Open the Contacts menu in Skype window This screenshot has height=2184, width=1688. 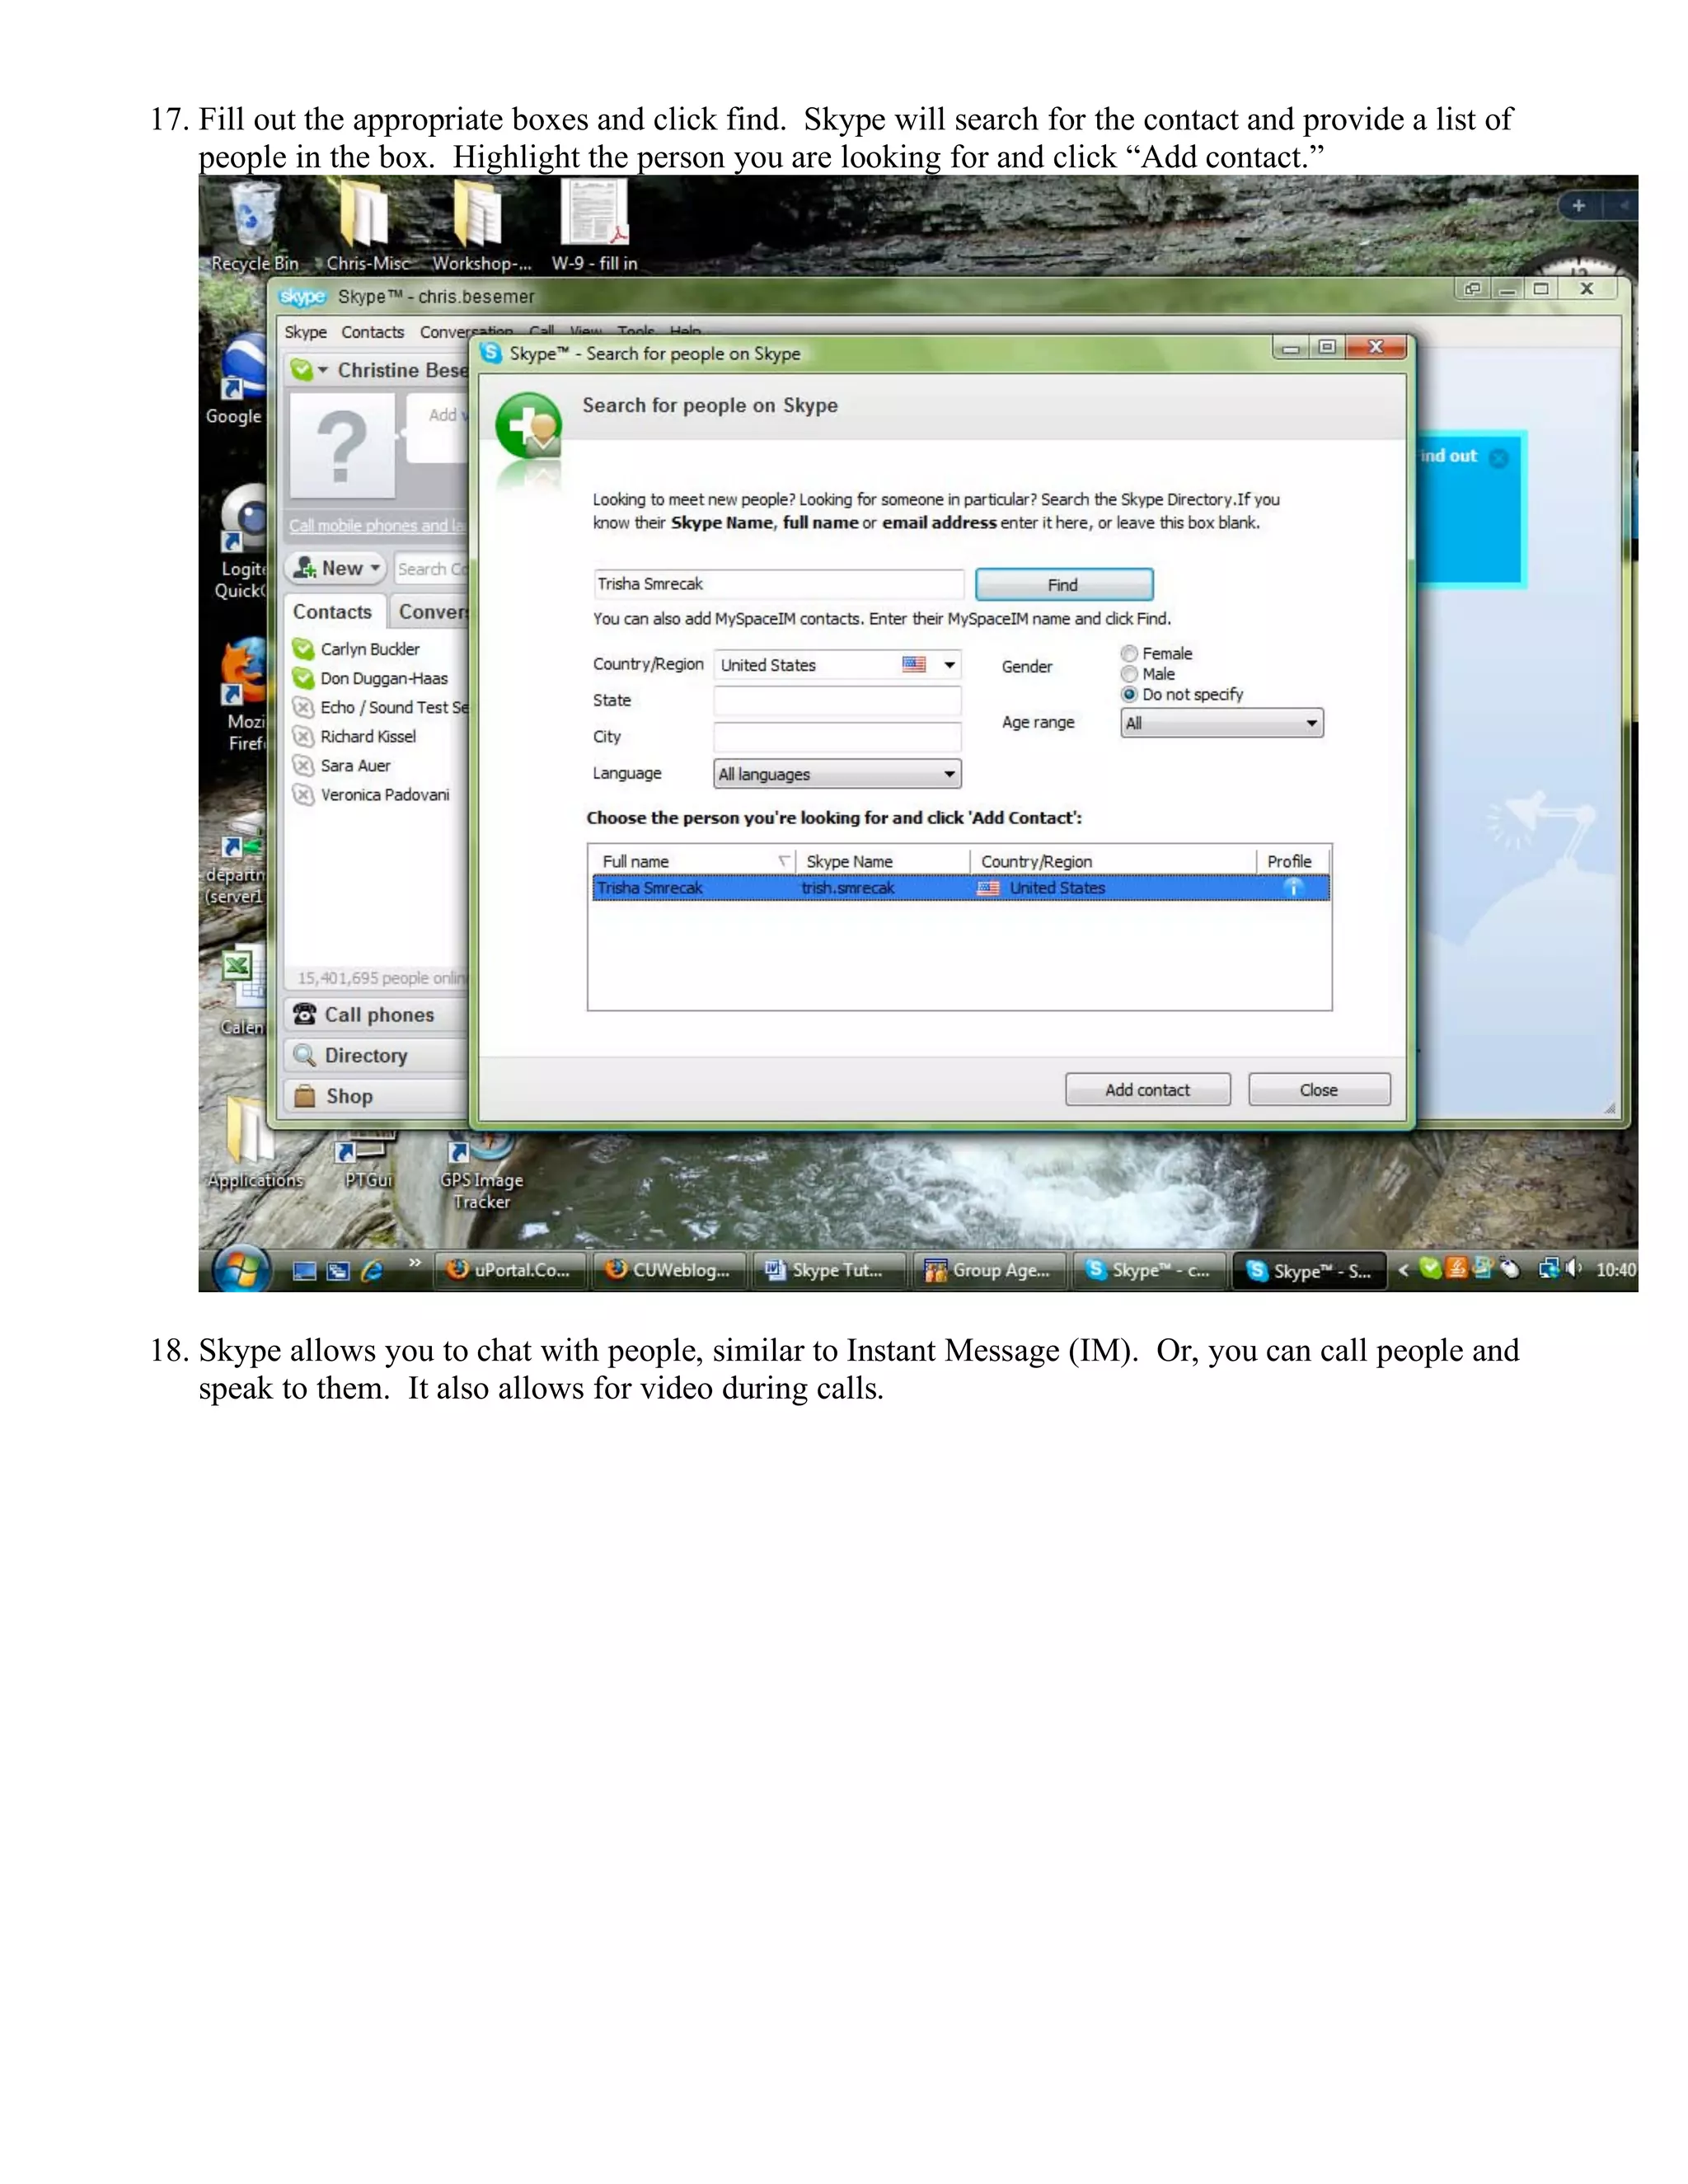[372, 332]
